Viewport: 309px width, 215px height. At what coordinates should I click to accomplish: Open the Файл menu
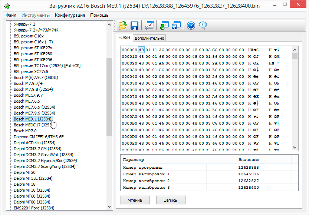pos(11,15)
